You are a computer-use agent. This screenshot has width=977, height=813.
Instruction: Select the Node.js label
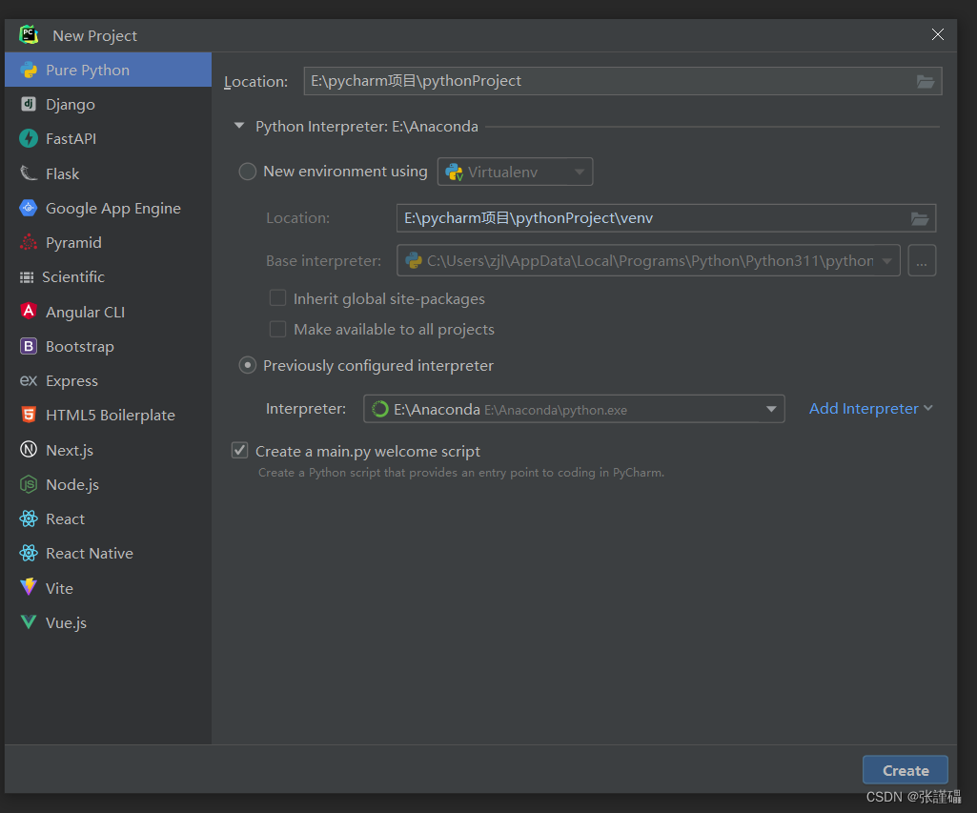click(72, 484)
